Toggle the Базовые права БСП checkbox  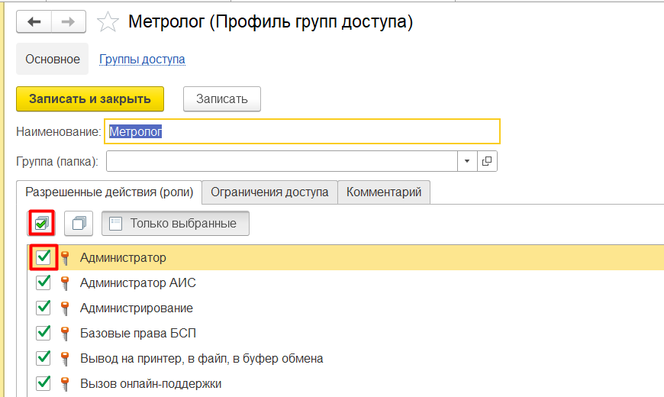click(x=44, y=333)
